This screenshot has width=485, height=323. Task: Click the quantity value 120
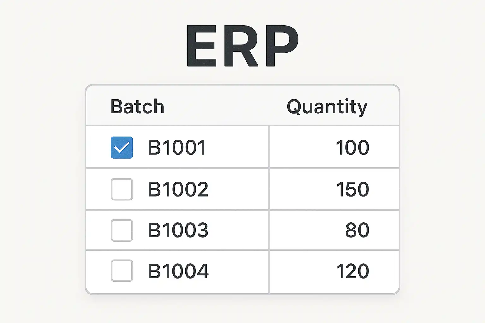(352, 271)
